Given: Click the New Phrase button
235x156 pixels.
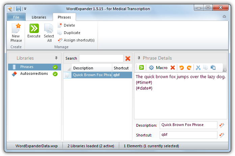Looking at the screenshot, I should (x=16, y=33).
